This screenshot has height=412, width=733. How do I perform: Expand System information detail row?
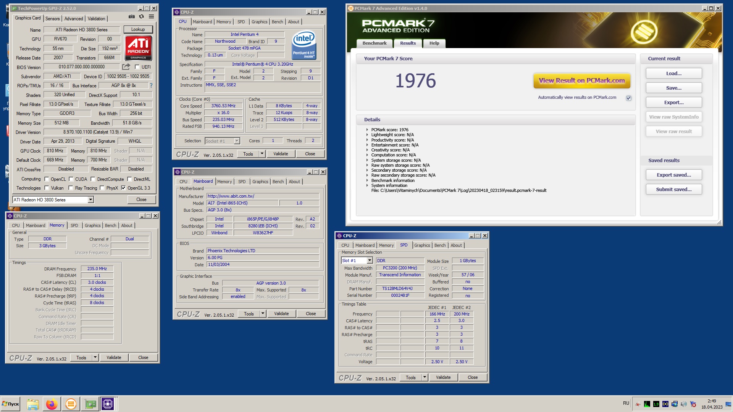(x=367, y=185)
